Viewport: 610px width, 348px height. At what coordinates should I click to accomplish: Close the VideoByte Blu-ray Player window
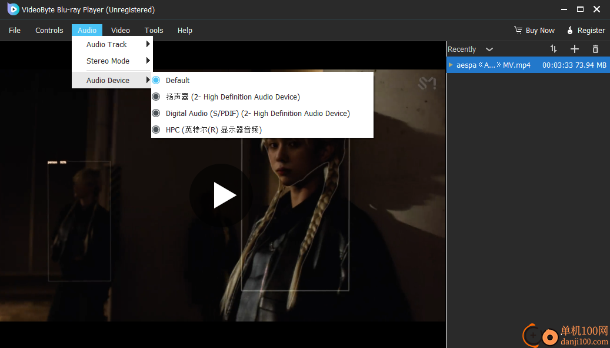tap(597, 9)
